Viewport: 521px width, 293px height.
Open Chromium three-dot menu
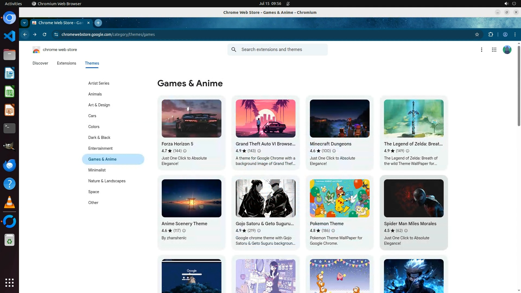[515, 34]
